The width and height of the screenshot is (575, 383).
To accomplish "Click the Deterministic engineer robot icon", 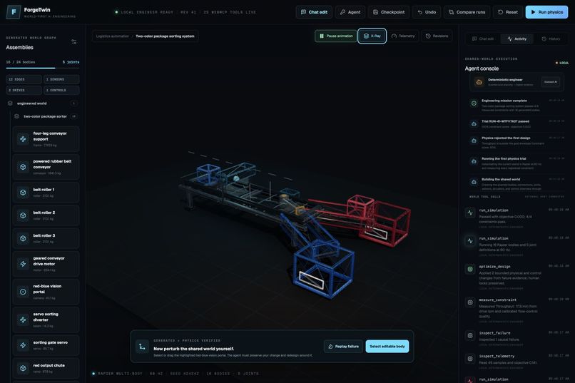I will point(479,82).
